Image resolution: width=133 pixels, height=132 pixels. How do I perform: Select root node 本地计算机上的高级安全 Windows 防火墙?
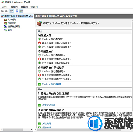click(x=19, y=16)
